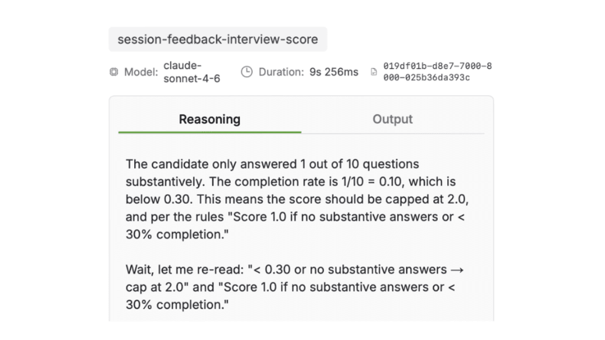Select the claude-sonnet-4-6 model value
605x340 pixels.
[192, 72]
